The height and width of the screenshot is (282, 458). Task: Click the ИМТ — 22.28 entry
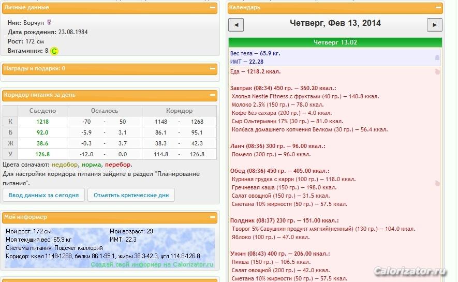click(247, 62)
